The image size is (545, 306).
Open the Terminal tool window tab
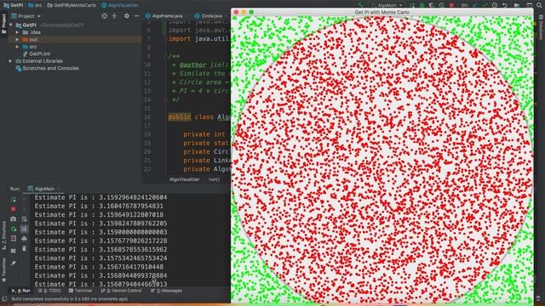(x=80, y=291)
